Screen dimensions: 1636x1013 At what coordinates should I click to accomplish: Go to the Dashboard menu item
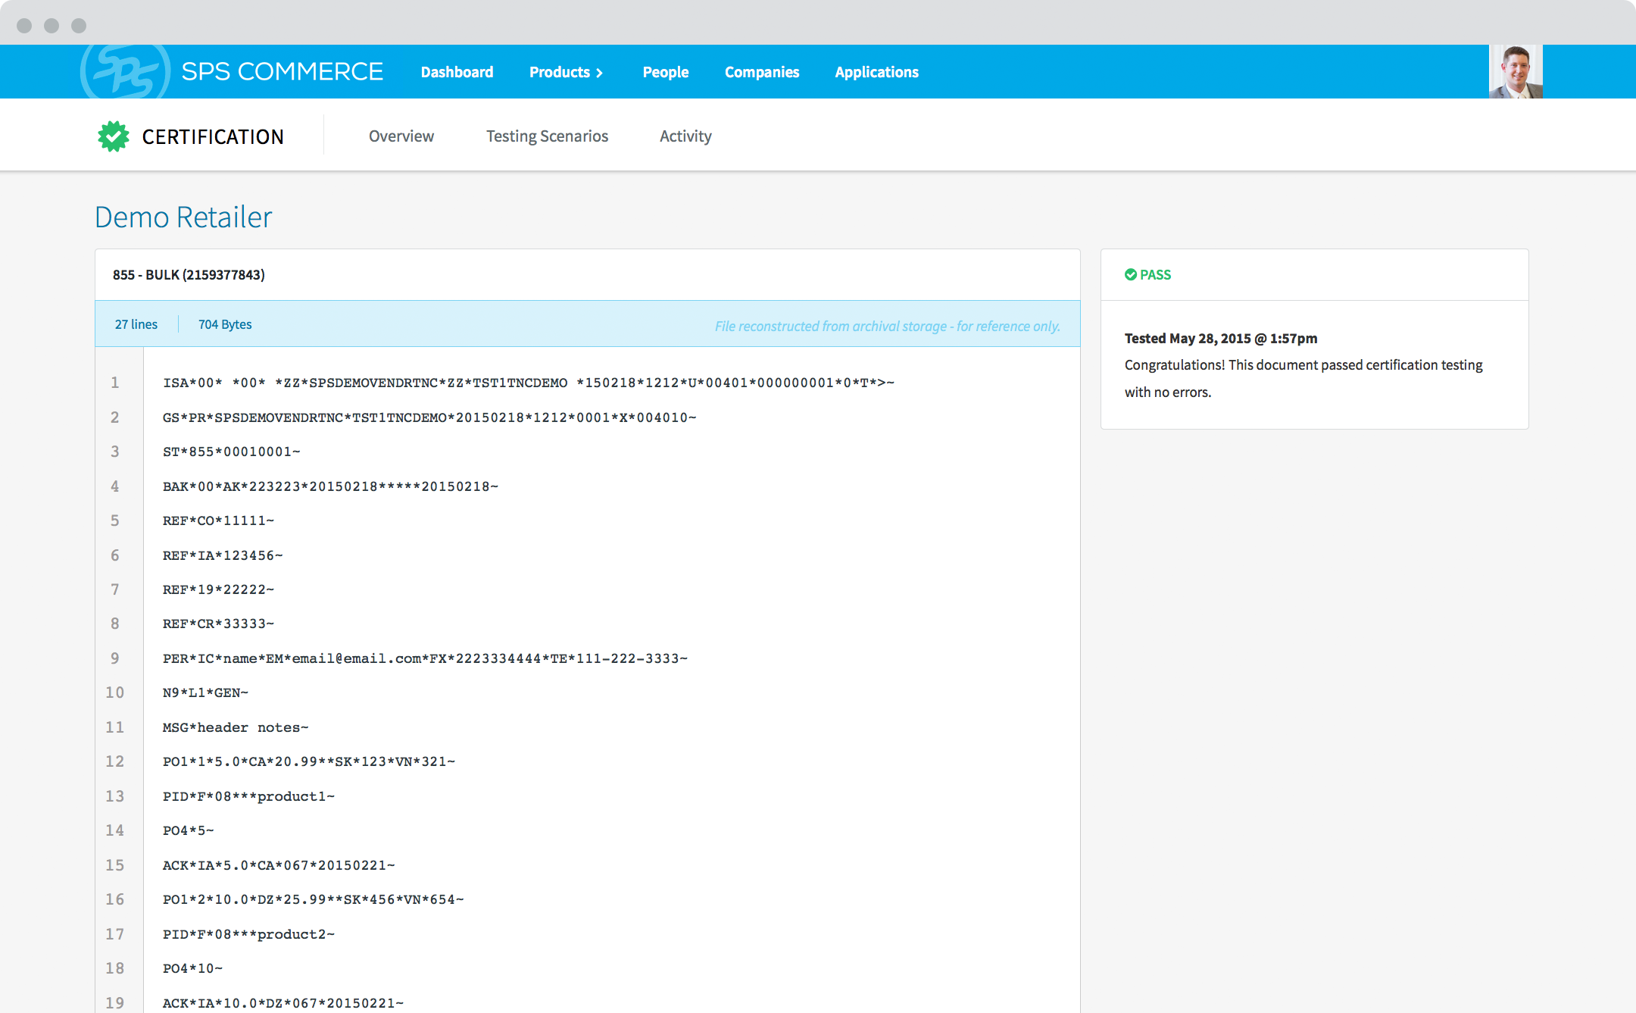(457, 72)
